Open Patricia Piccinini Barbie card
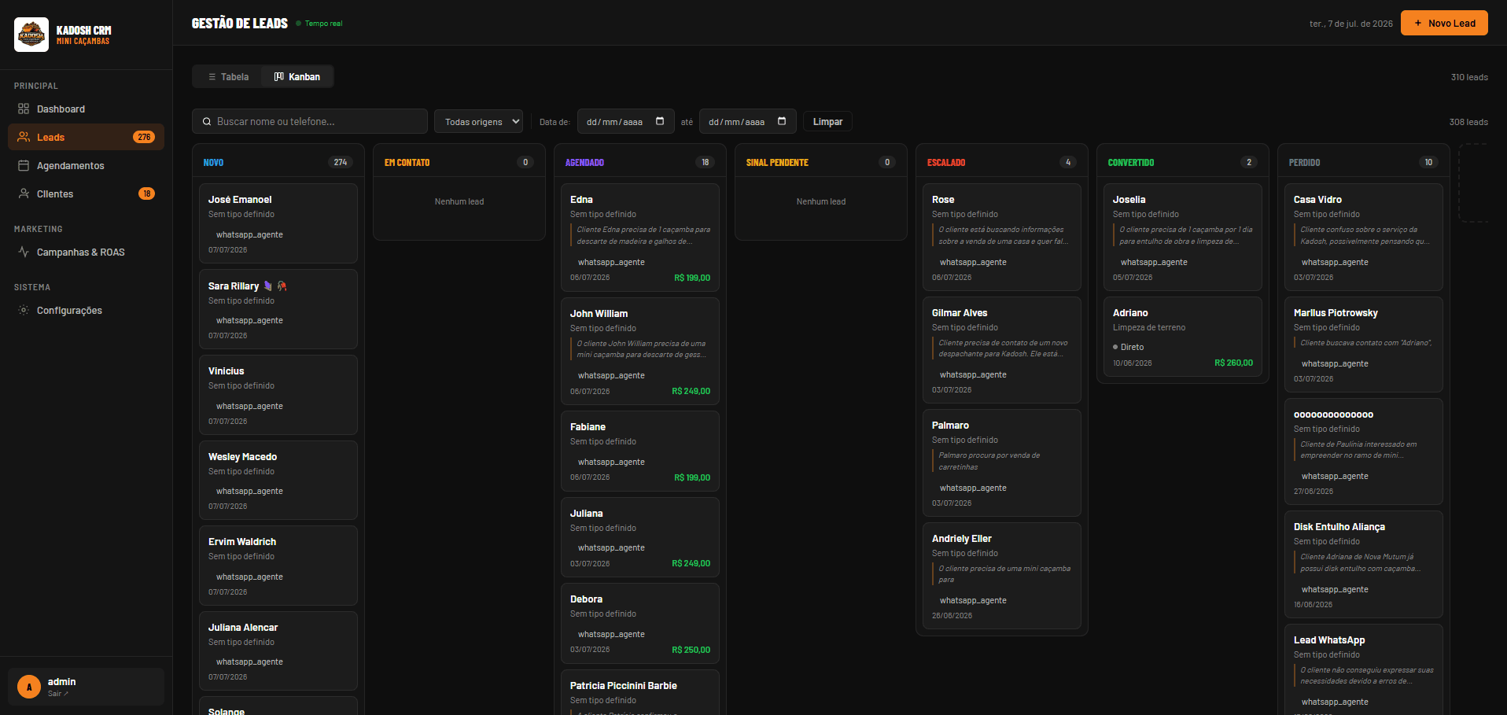The width and height of the screenshot is (1507, 715). point(640,693)
